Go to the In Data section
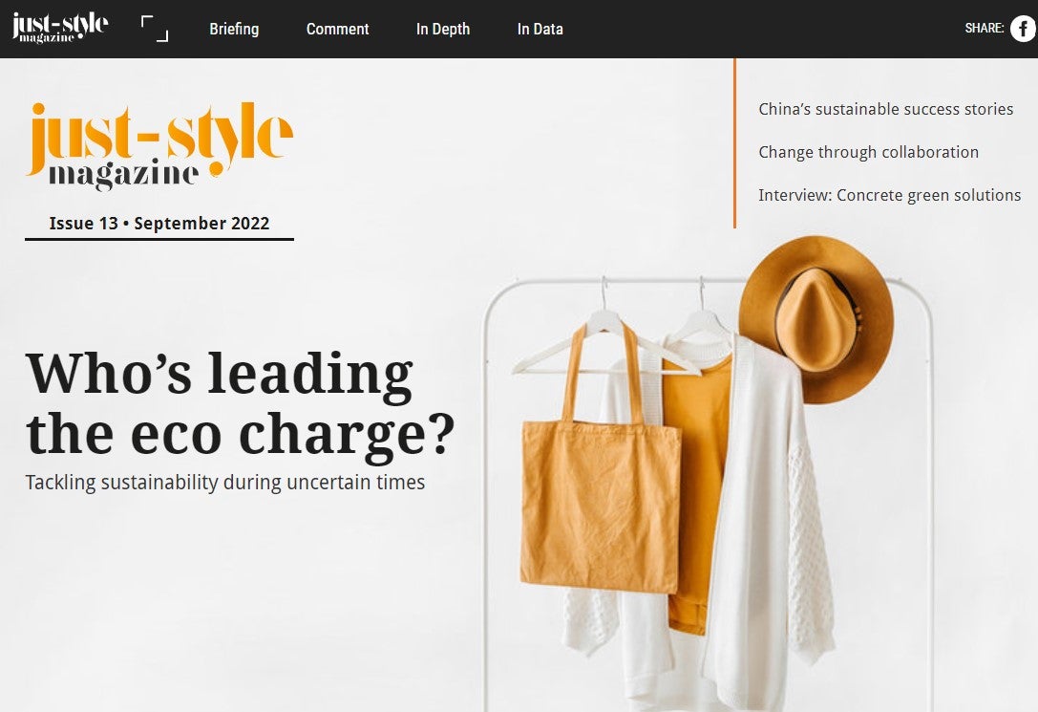 [540, 29]
